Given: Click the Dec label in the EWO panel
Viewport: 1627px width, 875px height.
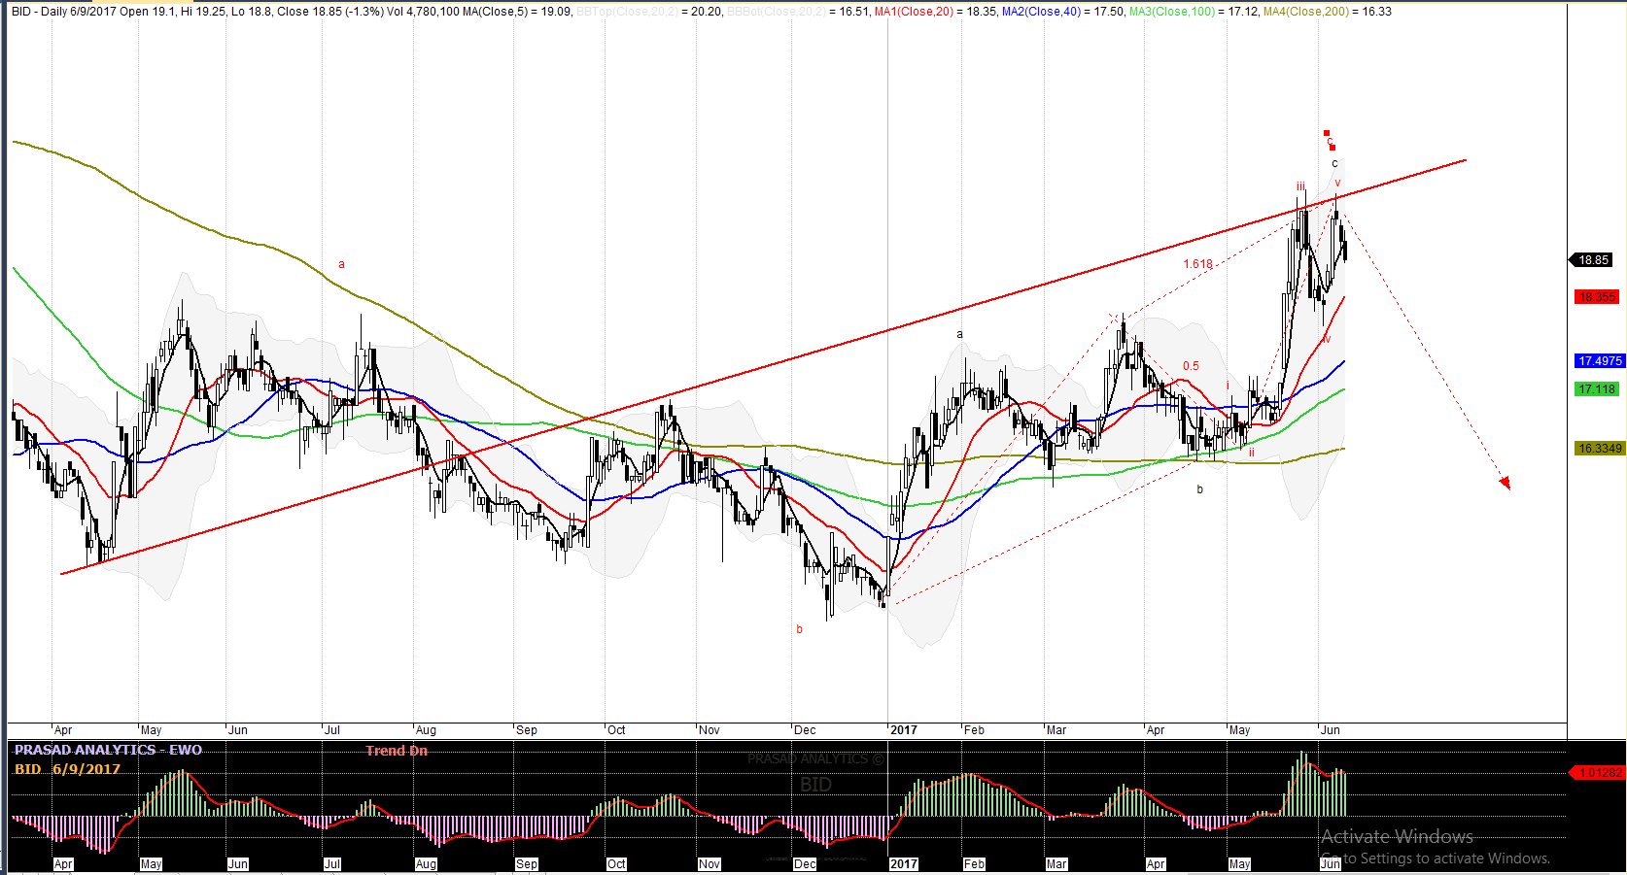Looking at the screenshot, I should pos(805,864).
